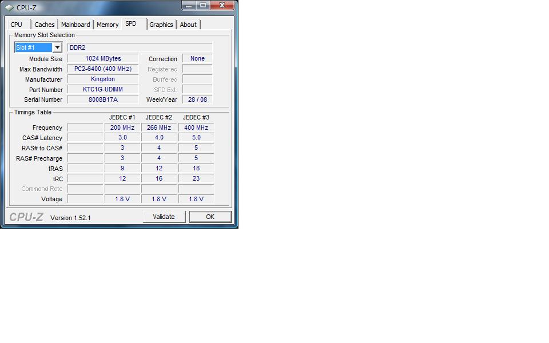This screenshot has width=549, height=343.
Task: Go to the Memory tab
Action: pos(108,25)
